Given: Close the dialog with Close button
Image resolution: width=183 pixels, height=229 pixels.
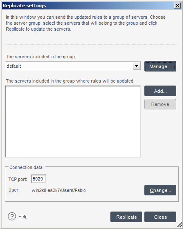Looking at the screenshot, I should pos(160,217).
